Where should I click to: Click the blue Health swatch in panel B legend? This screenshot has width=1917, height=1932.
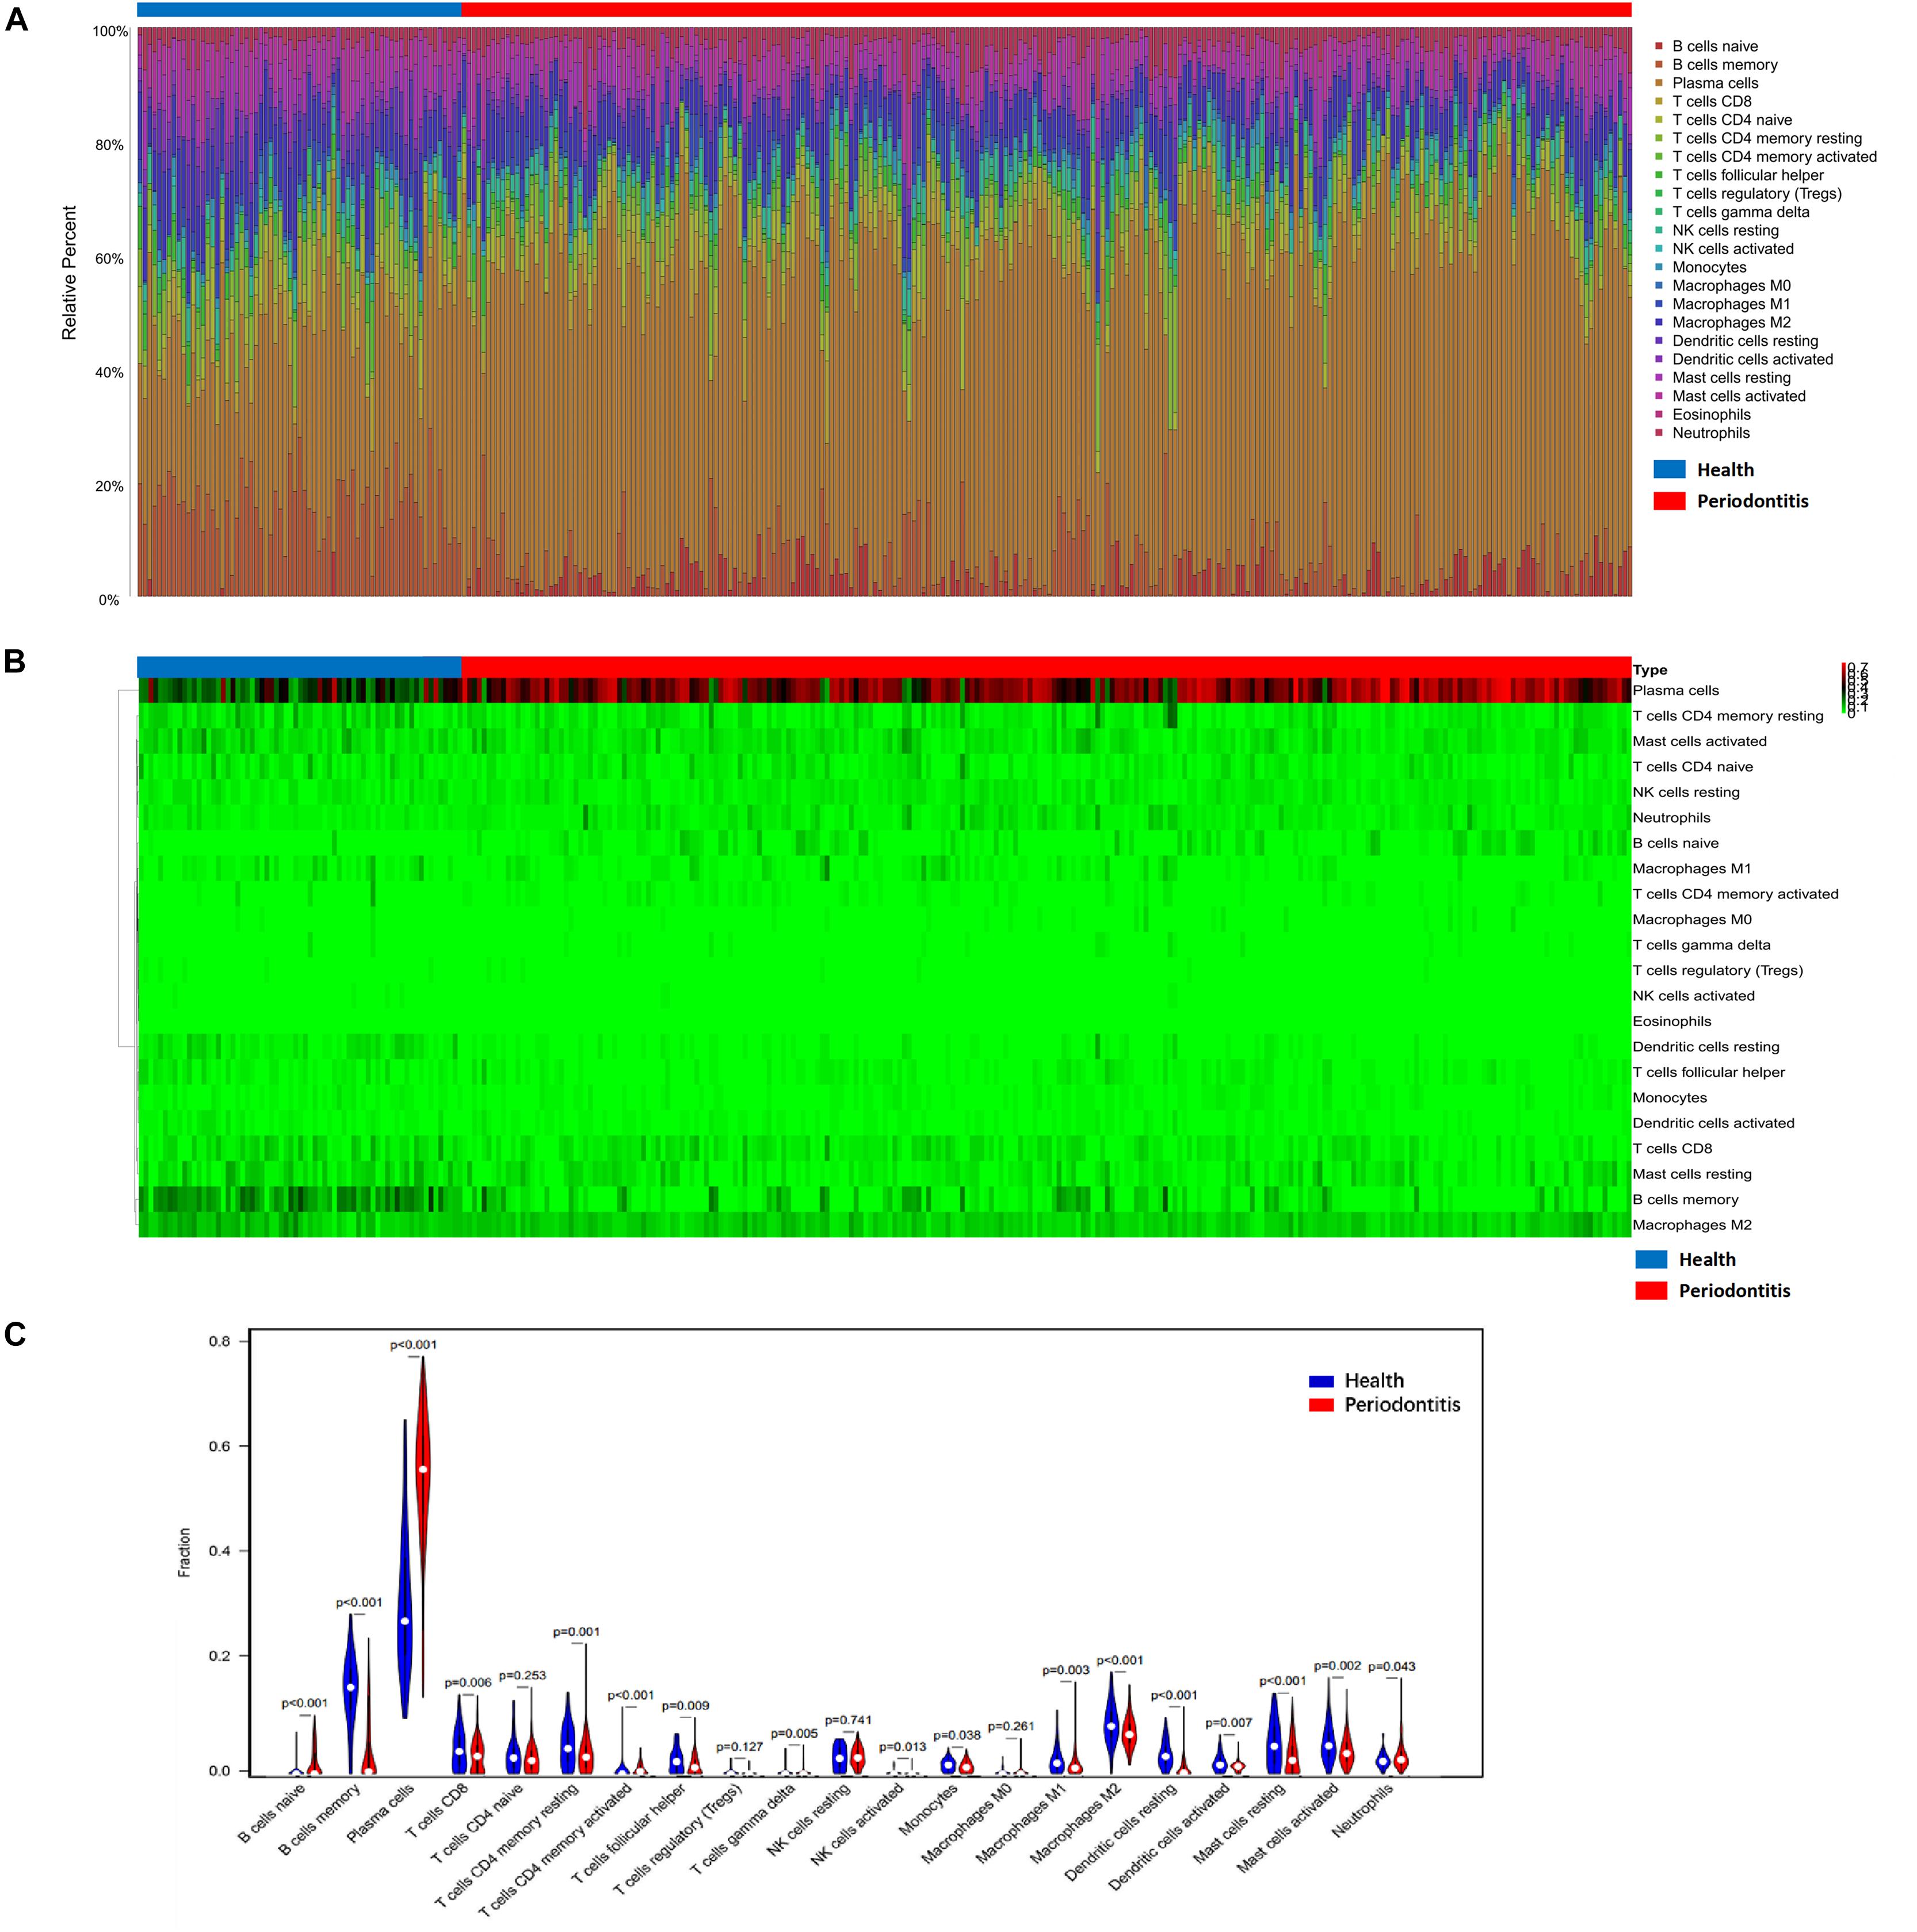click(x=1651, y=1259)
